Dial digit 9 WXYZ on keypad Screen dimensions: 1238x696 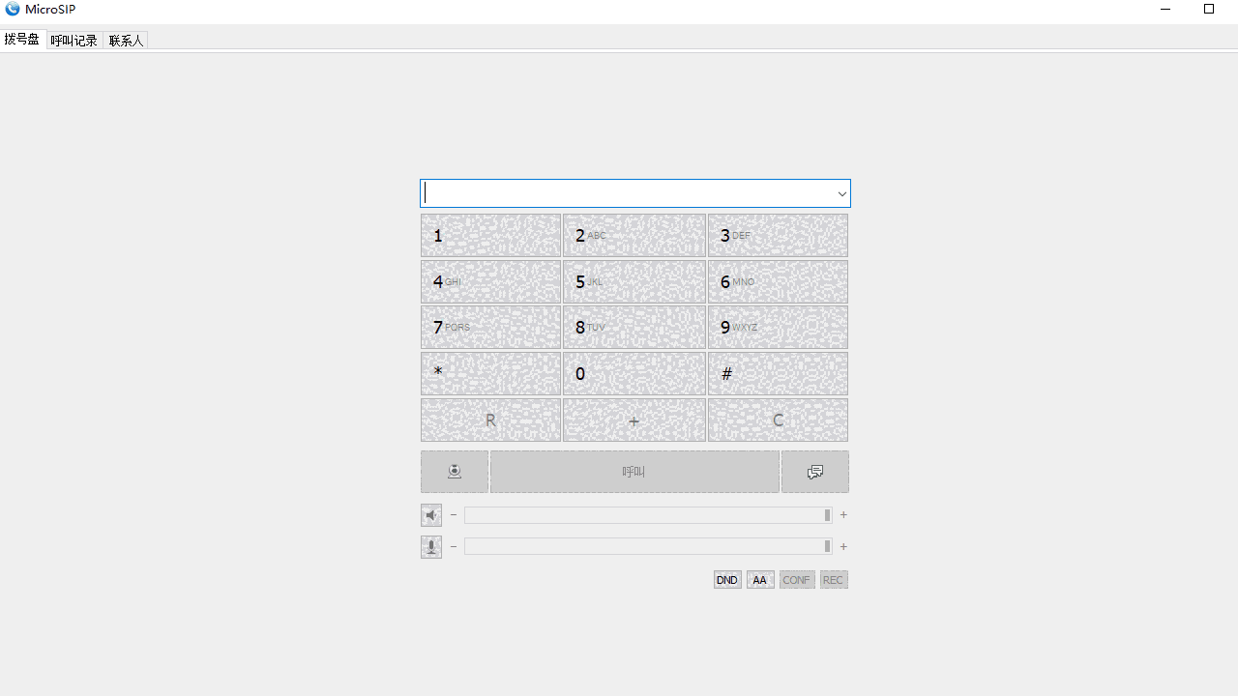[x=778, y=328]
